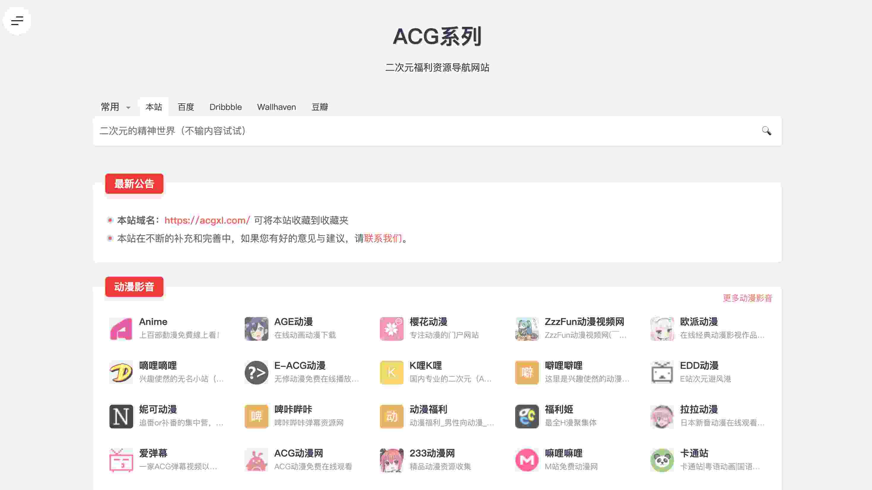Open 更多动漫影音 link
Screen dimensions: 872x490
[747, 298]
